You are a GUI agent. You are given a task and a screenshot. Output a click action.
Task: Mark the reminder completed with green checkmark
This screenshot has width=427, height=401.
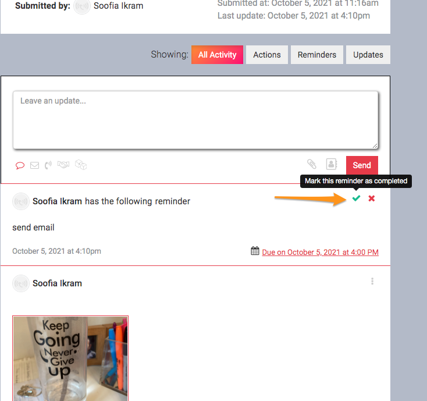[356, 198]
